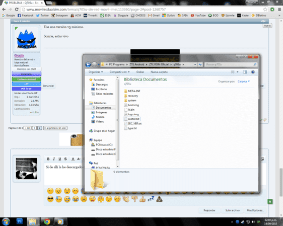Select Grabar in Explorer toolbar
This screenshot has width=283, height=226.
pos(140,72)
